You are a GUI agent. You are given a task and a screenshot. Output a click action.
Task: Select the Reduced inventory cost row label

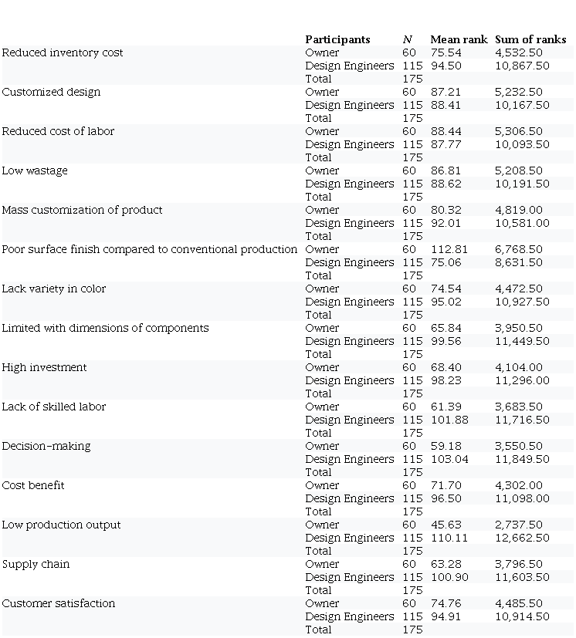click(x=63, y=52)
